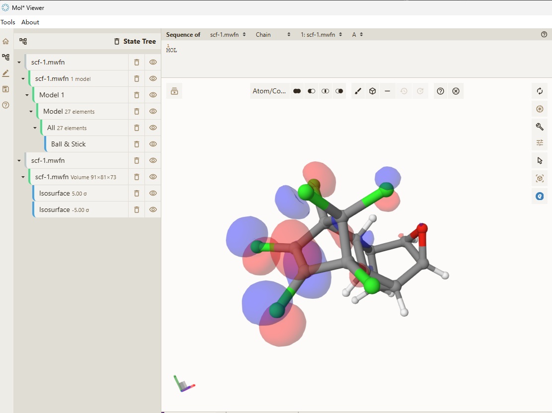Open the save state icon in left sidebar

click(6, 89)
